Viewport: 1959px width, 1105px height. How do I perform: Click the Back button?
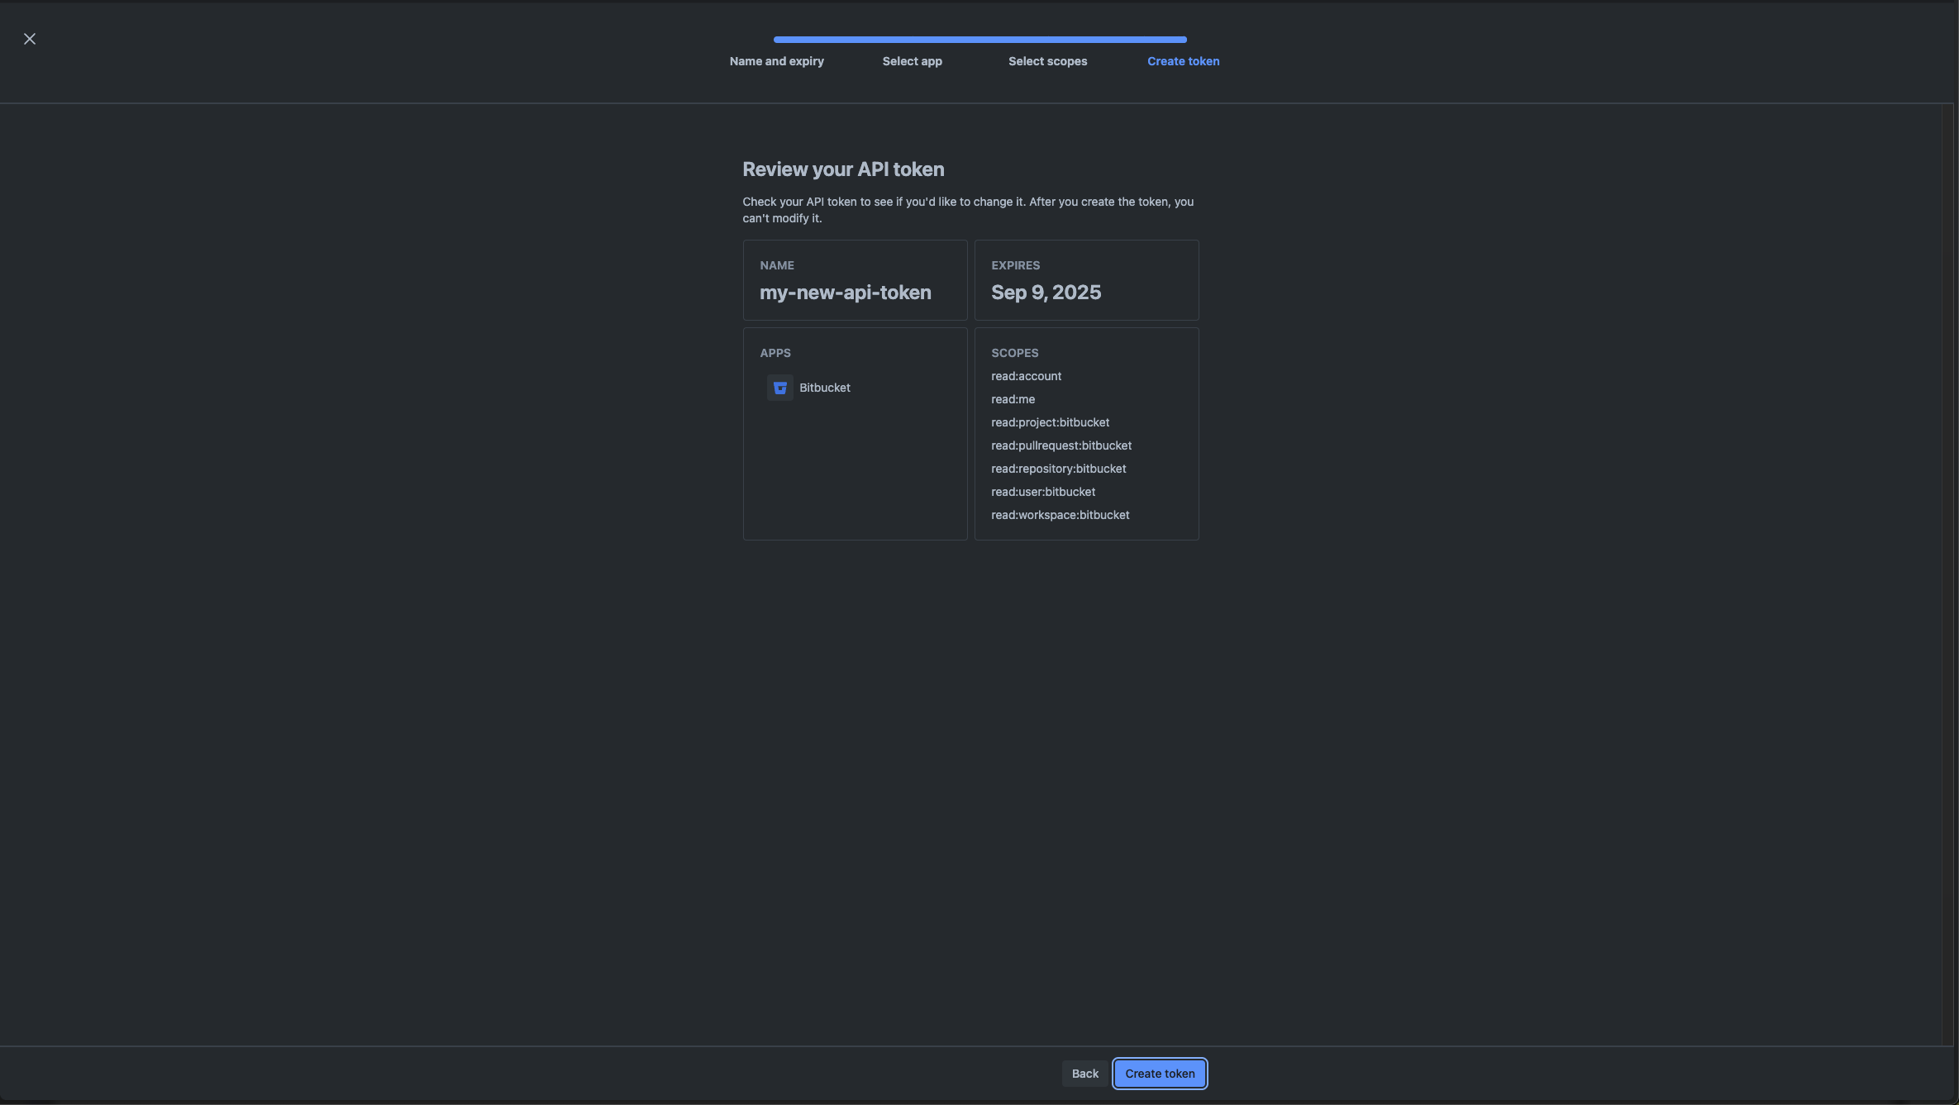(1084, 1074)
